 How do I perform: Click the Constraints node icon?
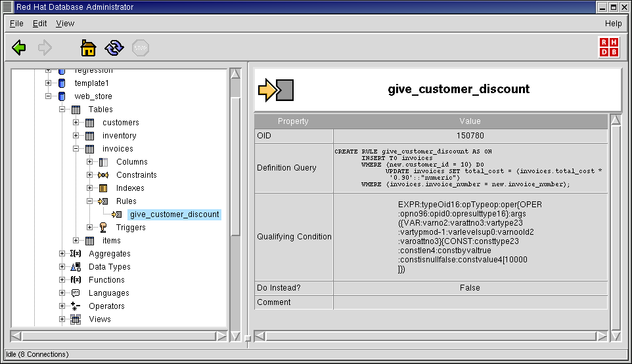(103, 175)
